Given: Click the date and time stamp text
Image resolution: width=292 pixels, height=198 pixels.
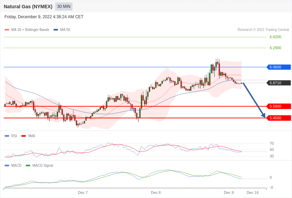Looking at the screenshot, I should 44,17.
